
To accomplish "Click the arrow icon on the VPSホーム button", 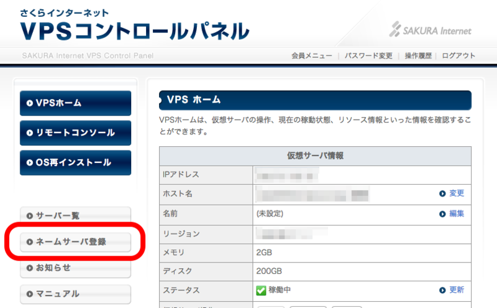I will [30, 103].
